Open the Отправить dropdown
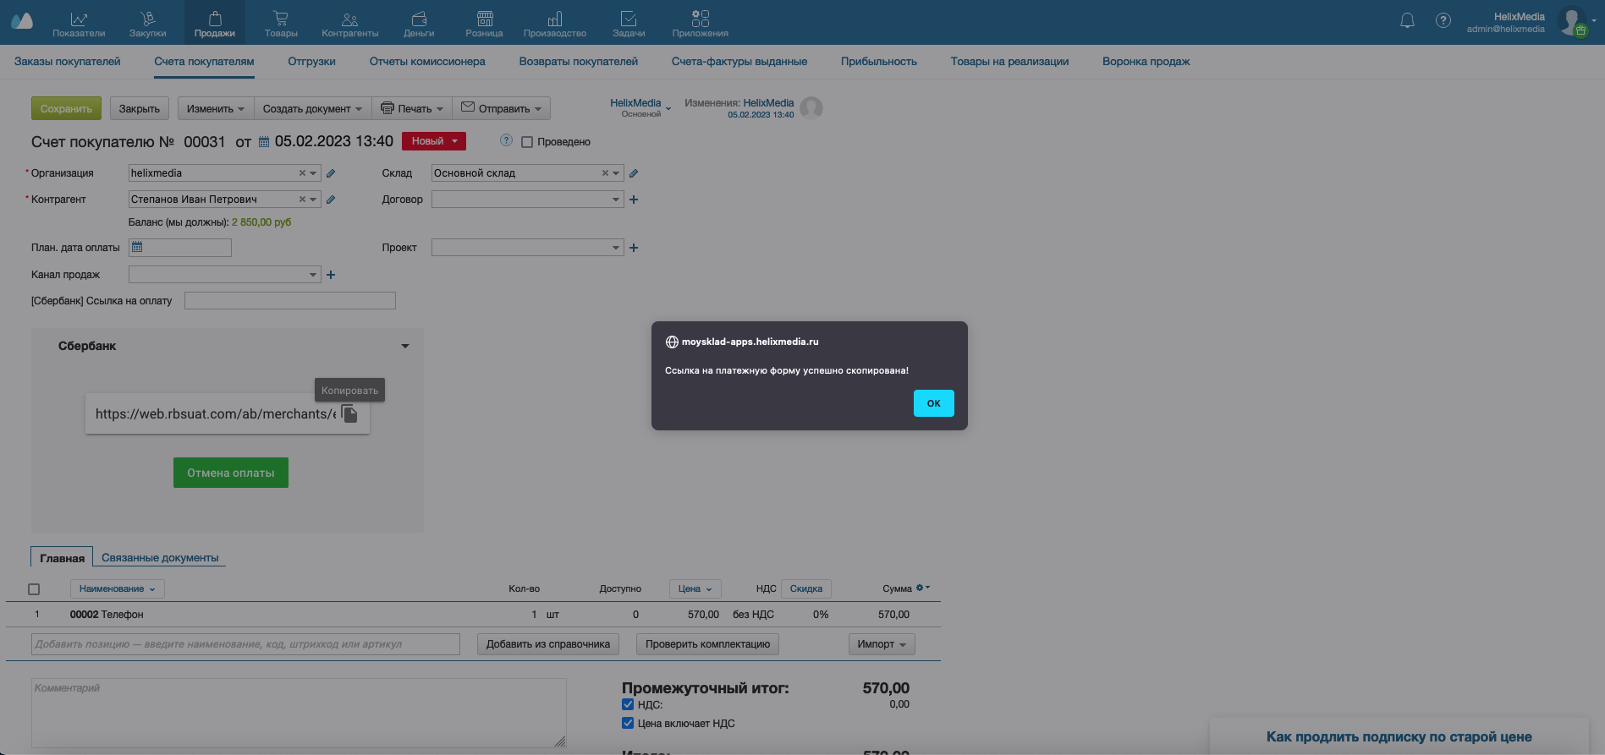The image size is (1605, 755). coord(502,108)
